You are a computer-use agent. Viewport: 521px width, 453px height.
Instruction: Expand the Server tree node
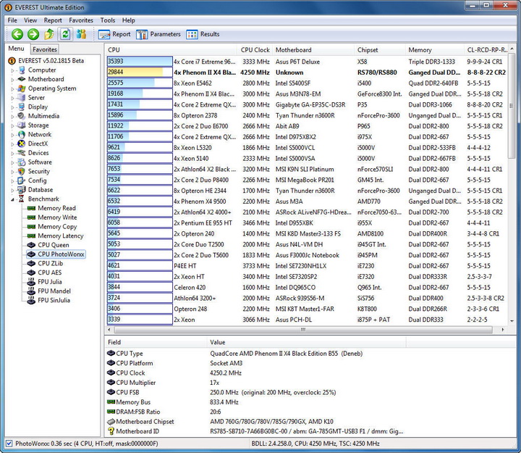pyautogui.click(x=12, y=98)
